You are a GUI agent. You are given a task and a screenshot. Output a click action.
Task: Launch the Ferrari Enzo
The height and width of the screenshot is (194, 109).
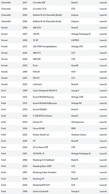pos(103,65)
